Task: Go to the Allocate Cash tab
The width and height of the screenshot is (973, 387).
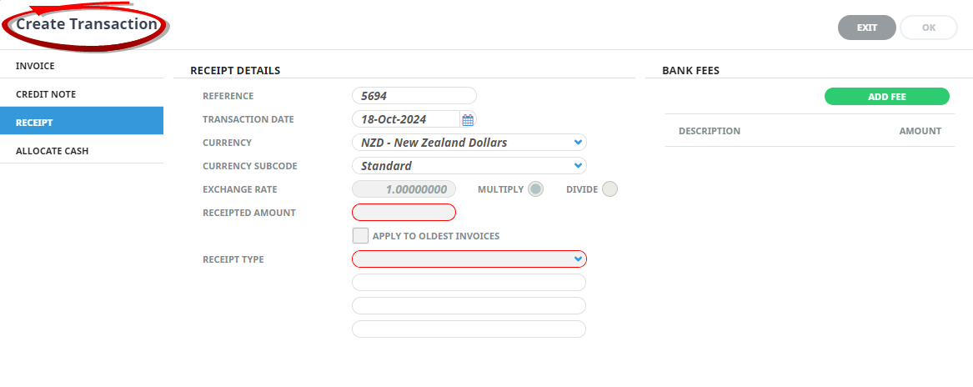Action: 82,151
